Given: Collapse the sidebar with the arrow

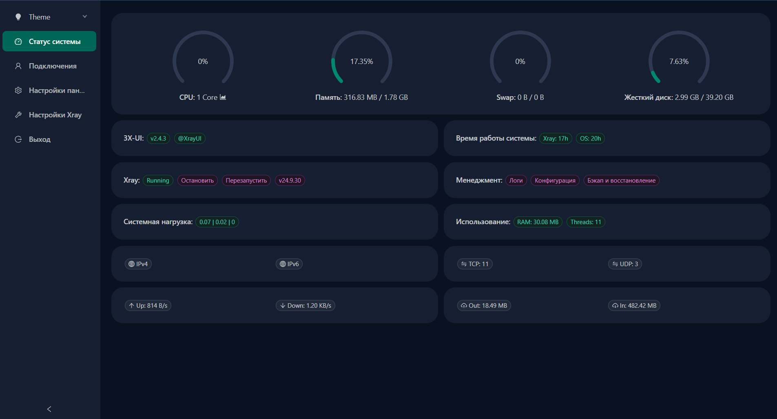Looking at the screenshot, I should coord(49,409).
